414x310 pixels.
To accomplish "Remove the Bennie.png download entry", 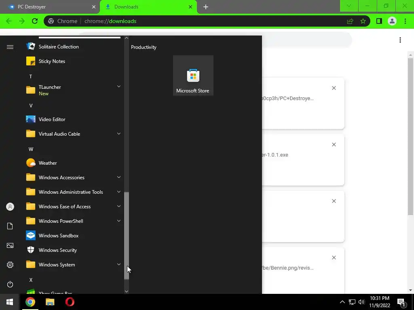I will (x=334, y=258).
